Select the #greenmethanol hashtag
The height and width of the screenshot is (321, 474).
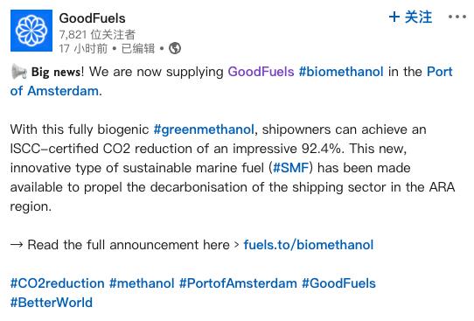coord(204,129)
